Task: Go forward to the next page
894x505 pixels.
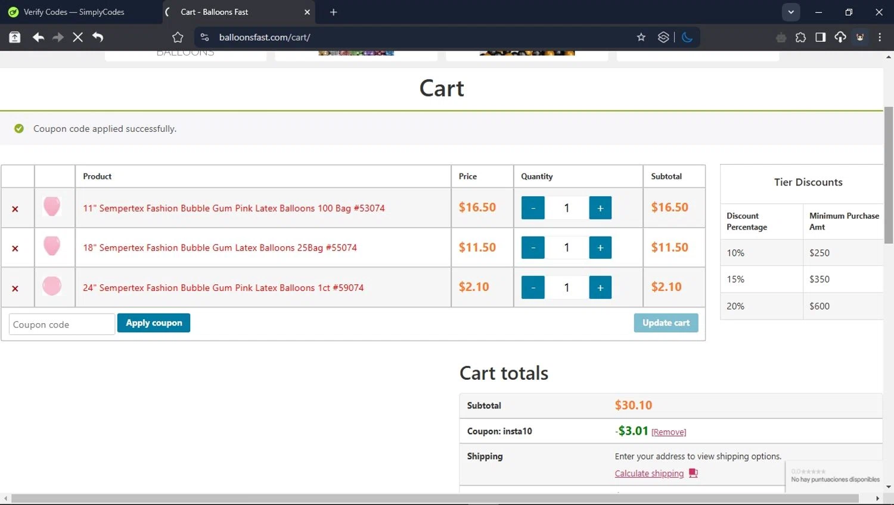Action: [x=58, y=37]
